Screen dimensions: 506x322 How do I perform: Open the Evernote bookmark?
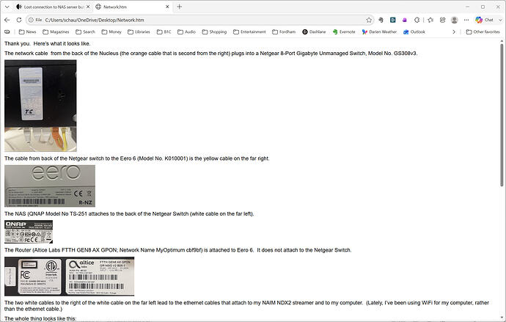[344, 32]
